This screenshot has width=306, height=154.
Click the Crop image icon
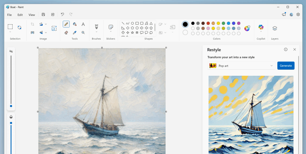(32, 24)
